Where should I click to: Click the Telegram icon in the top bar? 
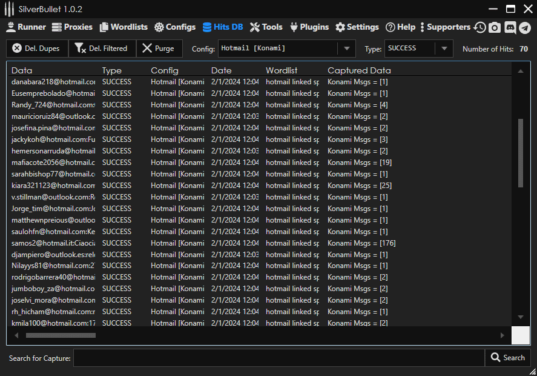[x=524, y=27]
